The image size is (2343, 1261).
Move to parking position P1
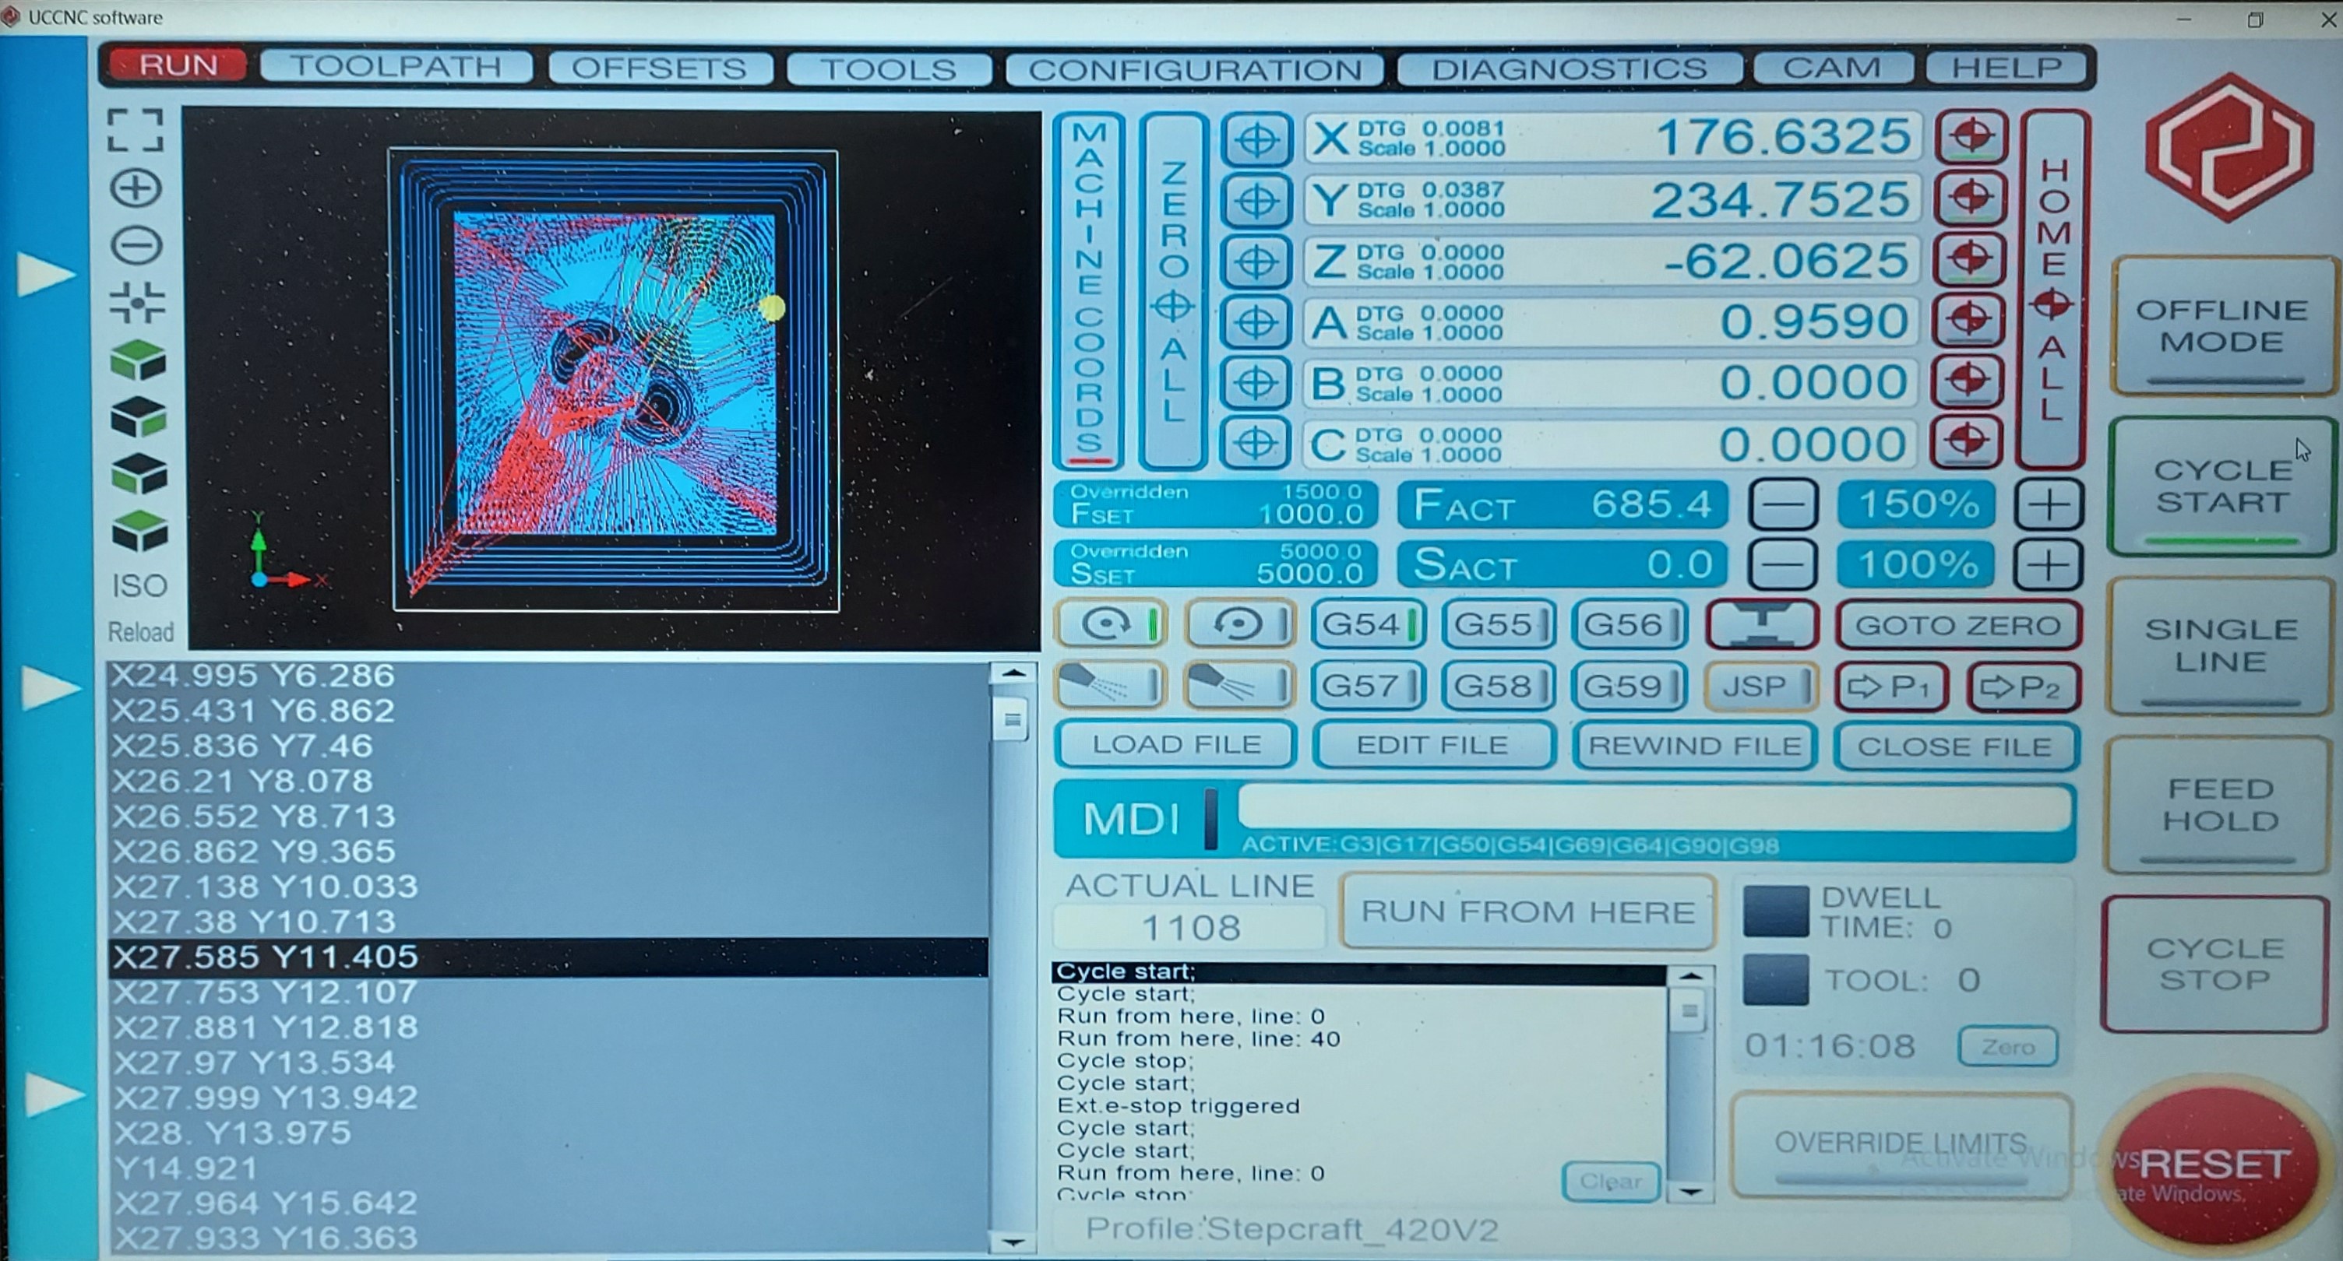pyautogui.click(x=1891, y=687)
